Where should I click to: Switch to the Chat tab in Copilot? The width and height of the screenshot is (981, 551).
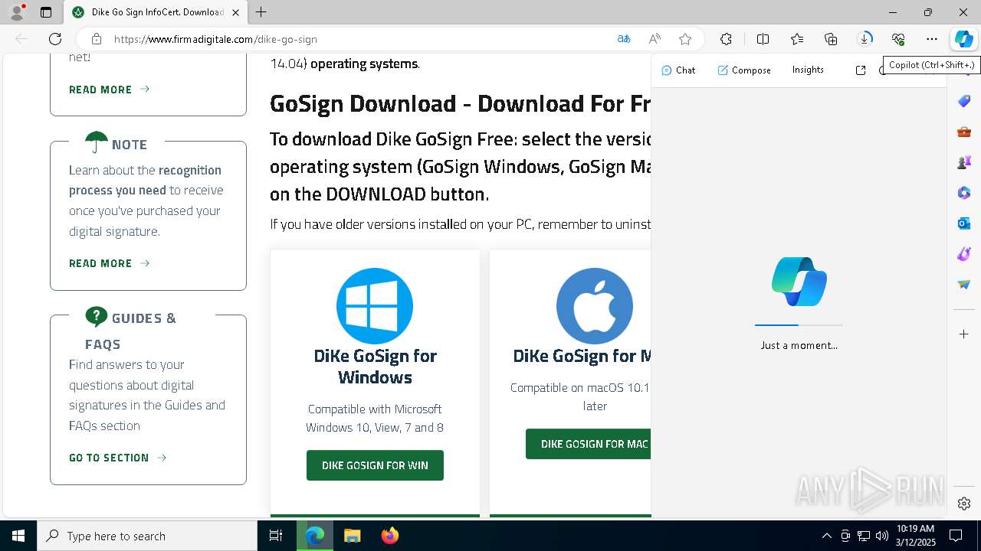pos(678,70)
